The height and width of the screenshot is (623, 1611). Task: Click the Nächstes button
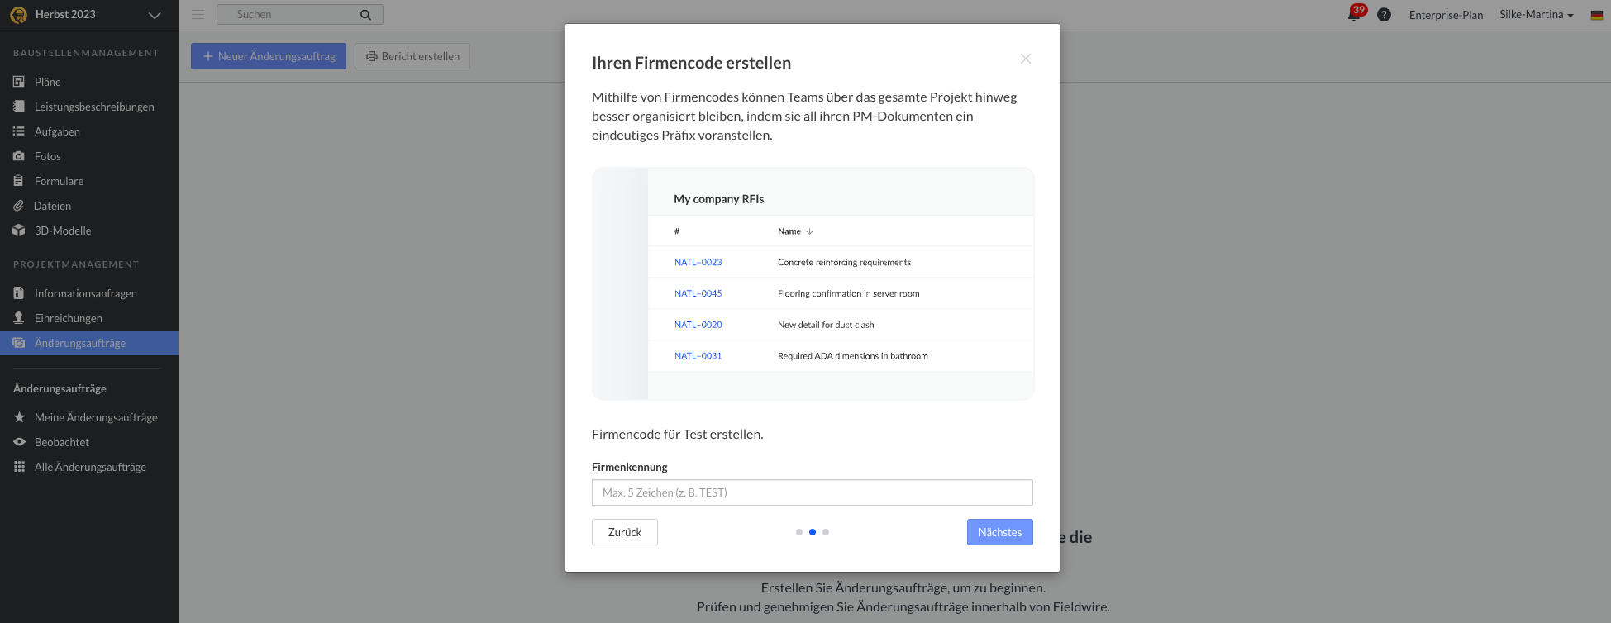point(1000,532)
